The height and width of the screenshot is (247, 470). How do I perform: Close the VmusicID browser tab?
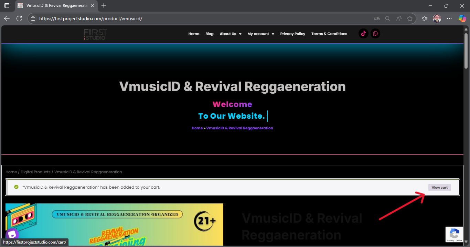pos(92,5)
